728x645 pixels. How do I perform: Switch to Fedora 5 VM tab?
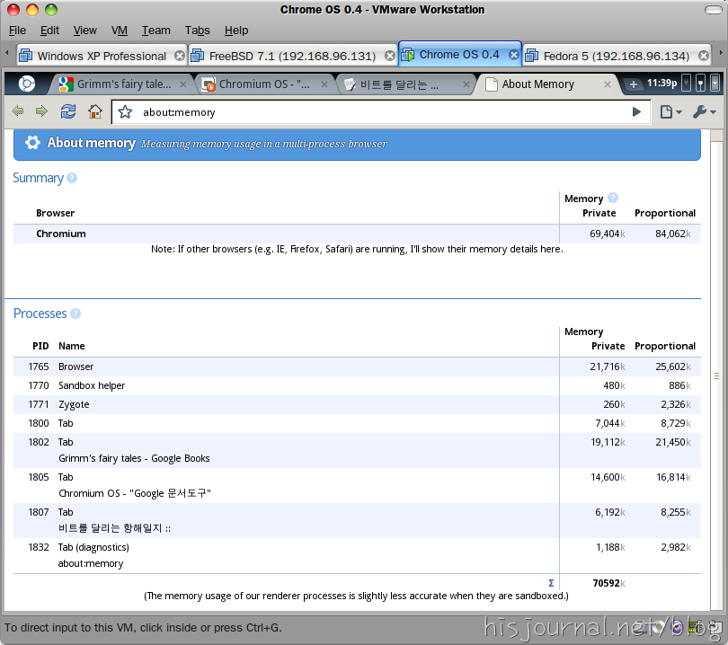pos(617,57)
